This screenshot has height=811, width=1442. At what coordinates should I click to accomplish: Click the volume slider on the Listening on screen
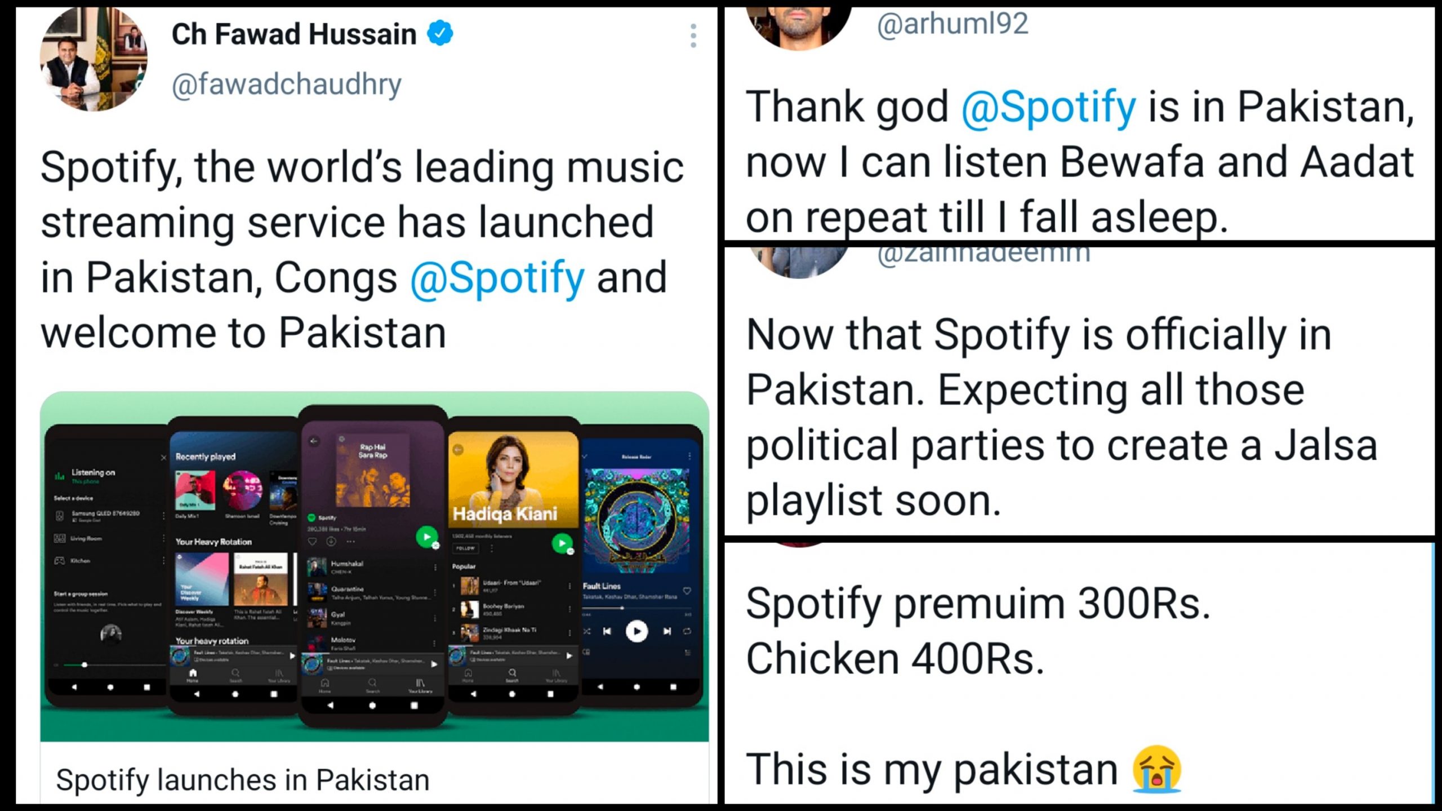click(84, 665)
